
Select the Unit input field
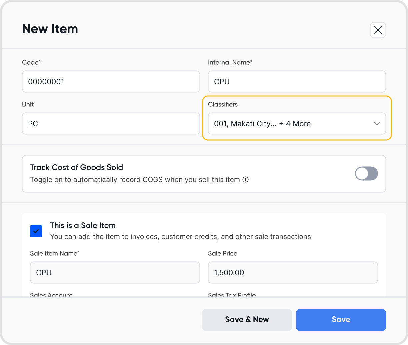tap(111, 124)
